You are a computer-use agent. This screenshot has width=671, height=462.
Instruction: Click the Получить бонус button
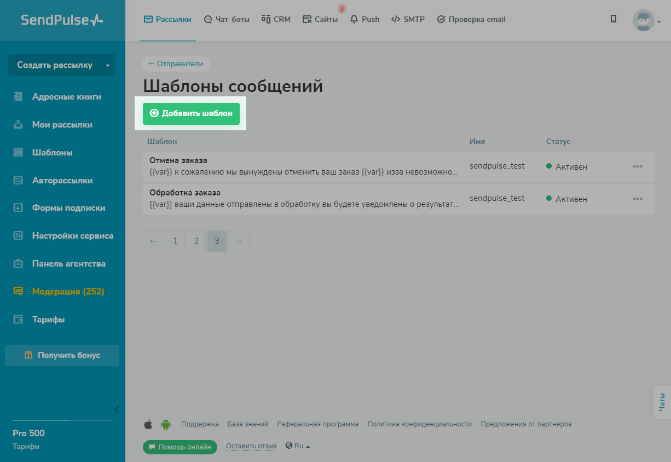click(62, 355)
